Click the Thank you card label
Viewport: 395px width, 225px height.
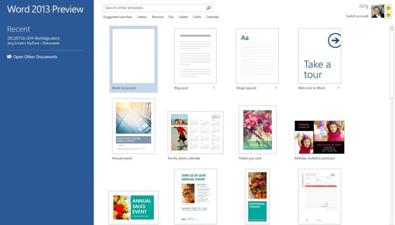coord(250,158)
